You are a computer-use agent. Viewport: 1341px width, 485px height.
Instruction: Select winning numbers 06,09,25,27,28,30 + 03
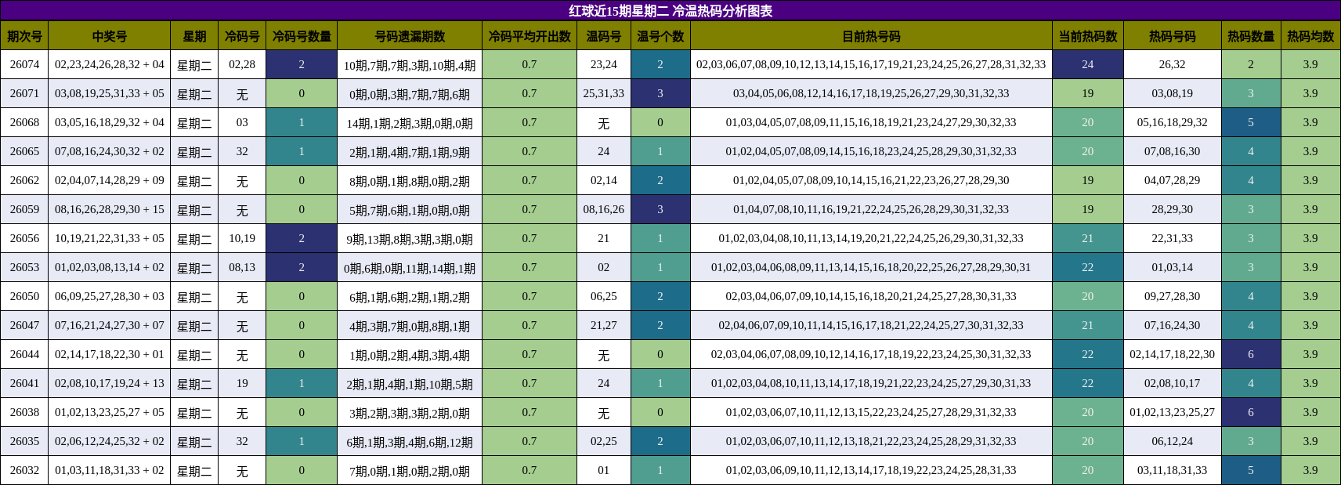pos(110,296)
